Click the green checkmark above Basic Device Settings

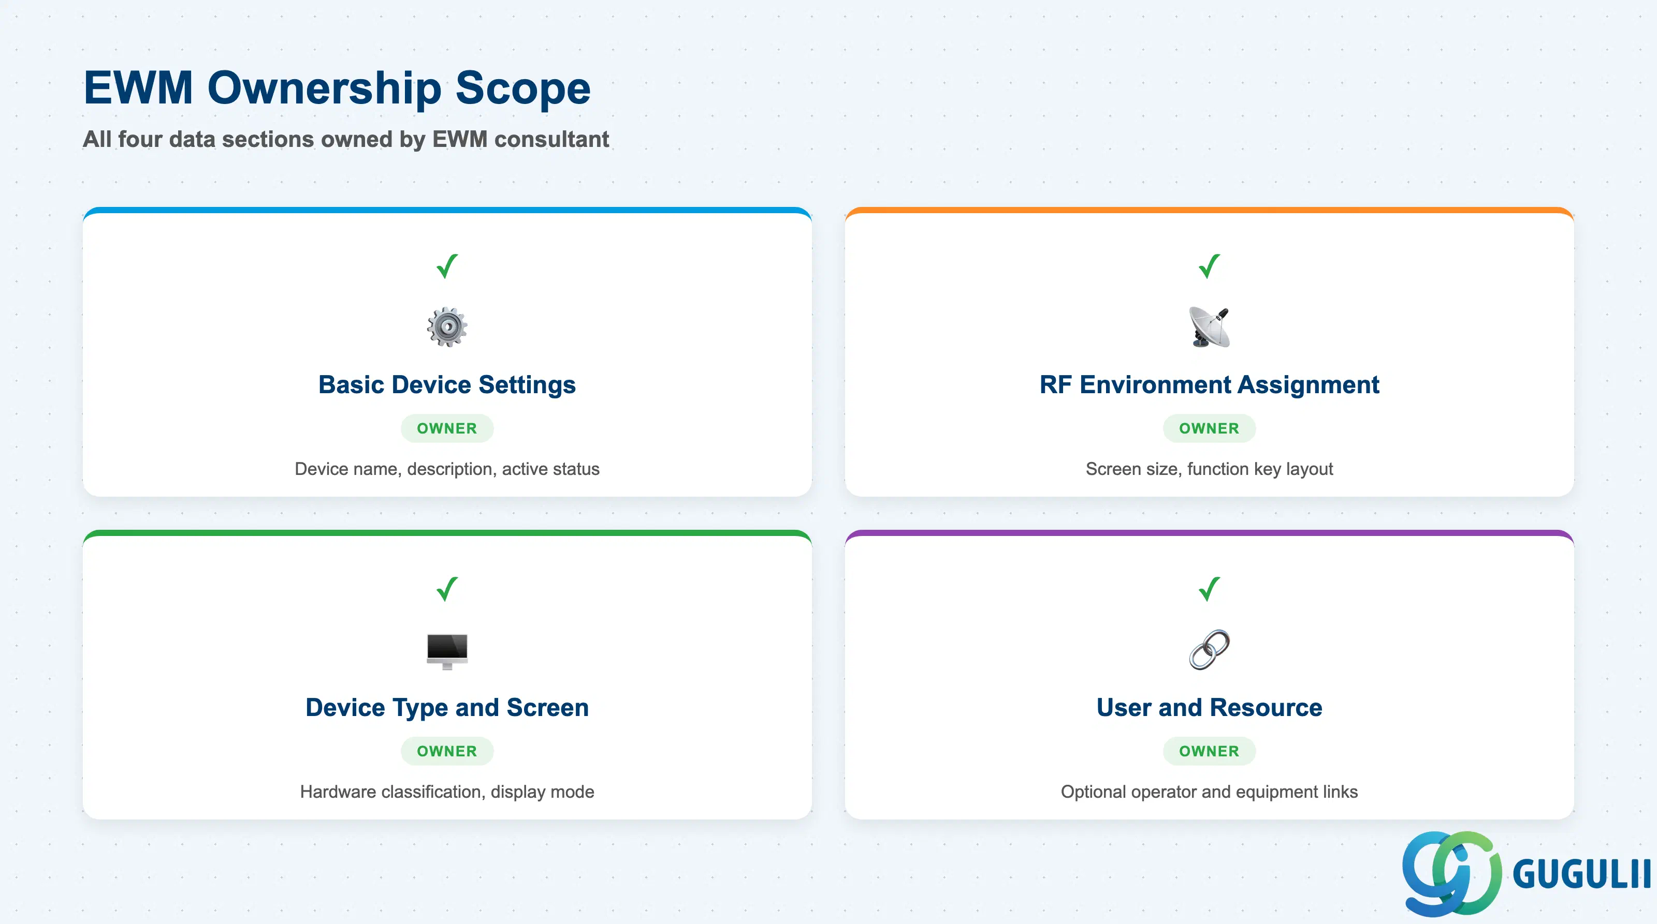pos(447,266)
